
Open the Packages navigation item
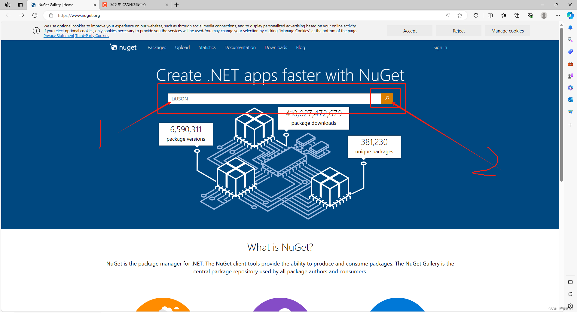coord(157,47)
